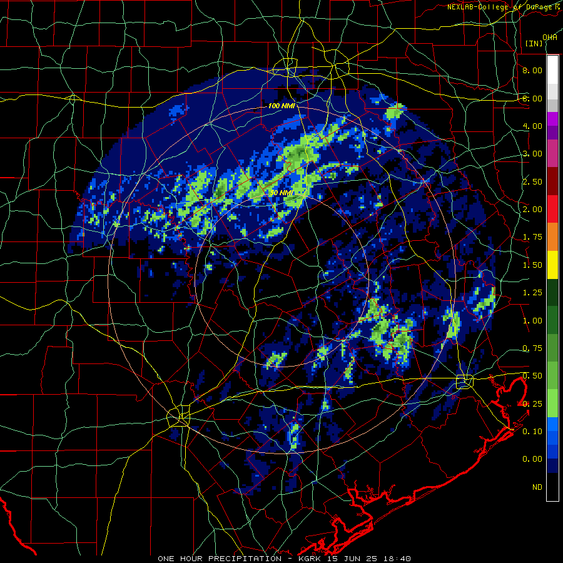Image resolution: width=563 pixels, height=563 pixels.
Task: Click the OHA product label
Action: point(550,38)
